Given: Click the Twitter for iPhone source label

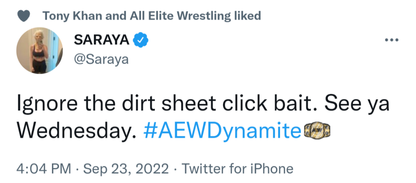Looking at the screenshot, I should 238,169.
